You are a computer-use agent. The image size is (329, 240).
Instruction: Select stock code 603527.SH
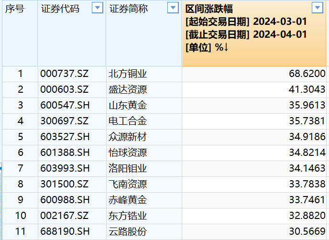[x=65, y=137]
